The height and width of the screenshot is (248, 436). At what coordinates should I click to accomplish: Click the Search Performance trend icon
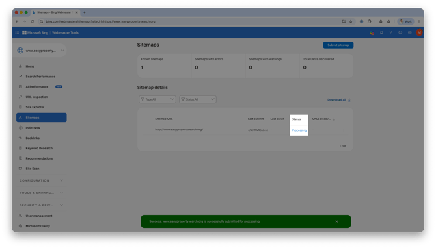point(20,77)
